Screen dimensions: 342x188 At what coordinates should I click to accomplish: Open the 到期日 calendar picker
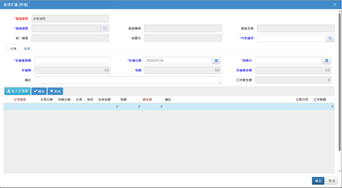327,60
